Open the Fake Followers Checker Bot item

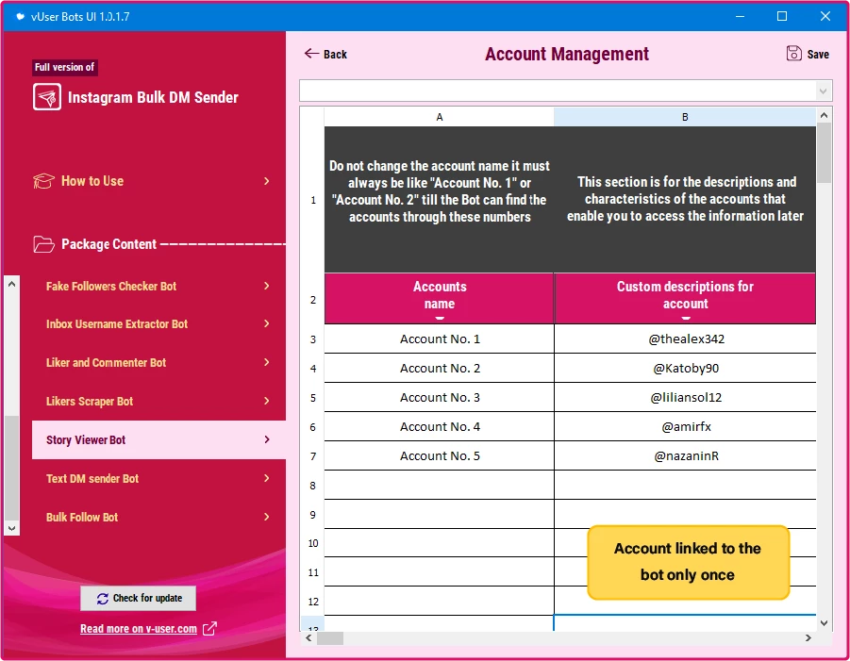158,286
